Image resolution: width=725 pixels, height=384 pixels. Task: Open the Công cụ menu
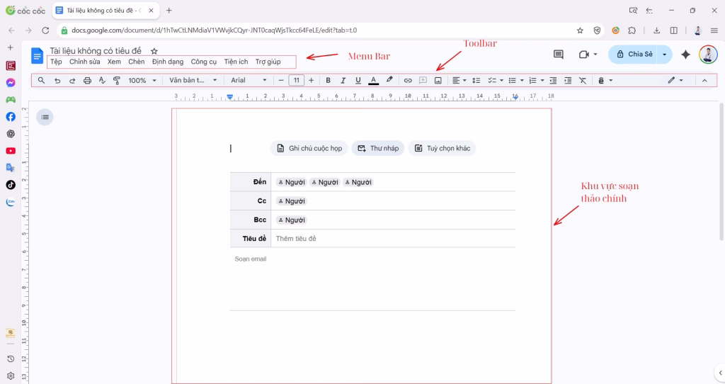(x=203, y=62)
